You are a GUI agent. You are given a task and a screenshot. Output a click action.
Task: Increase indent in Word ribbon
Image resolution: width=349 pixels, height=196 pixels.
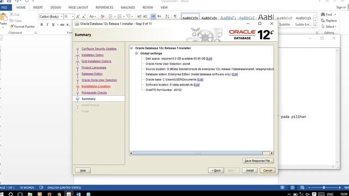146,16
